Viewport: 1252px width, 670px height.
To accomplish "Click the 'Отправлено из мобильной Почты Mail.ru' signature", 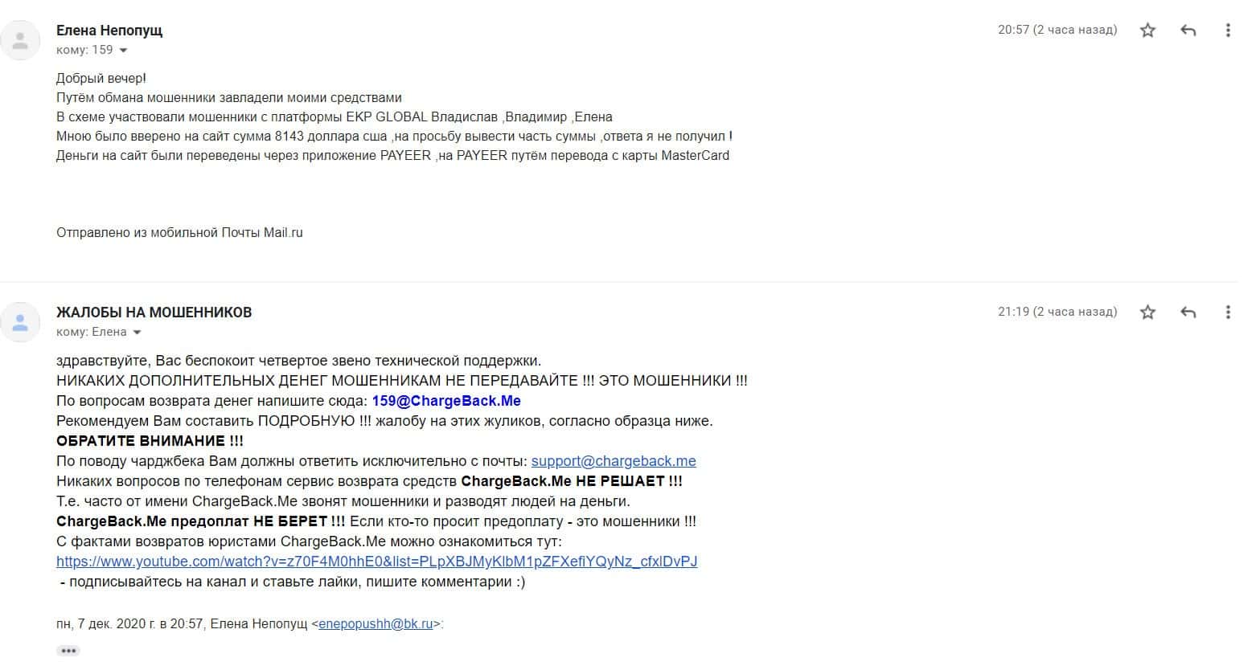I will pos(179,233).
